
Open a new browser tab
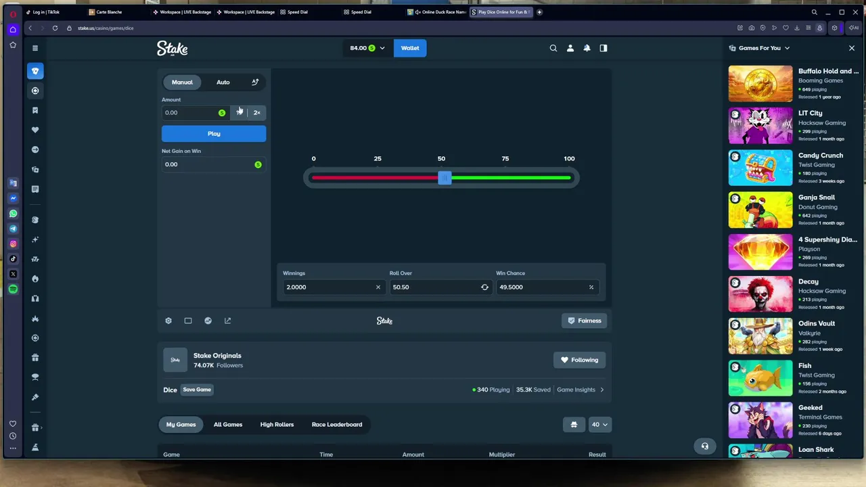(x=539, y=12)
